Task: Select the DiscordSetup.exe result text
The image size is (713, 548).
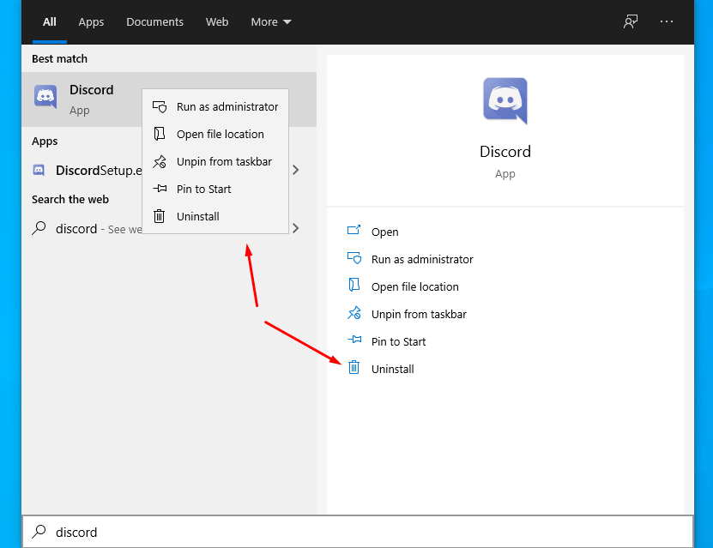Action: click(x=99, y=171)
